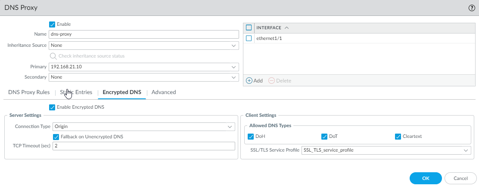Click the OK button
The image size is (479, 189).
pyautogui.click(x=425, y=178)
